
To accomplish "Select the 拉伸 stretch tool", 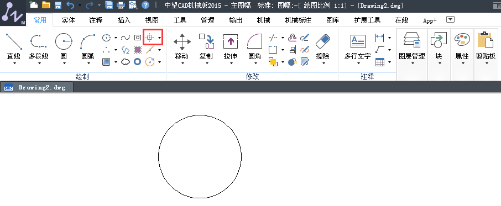I will point(231,46).
